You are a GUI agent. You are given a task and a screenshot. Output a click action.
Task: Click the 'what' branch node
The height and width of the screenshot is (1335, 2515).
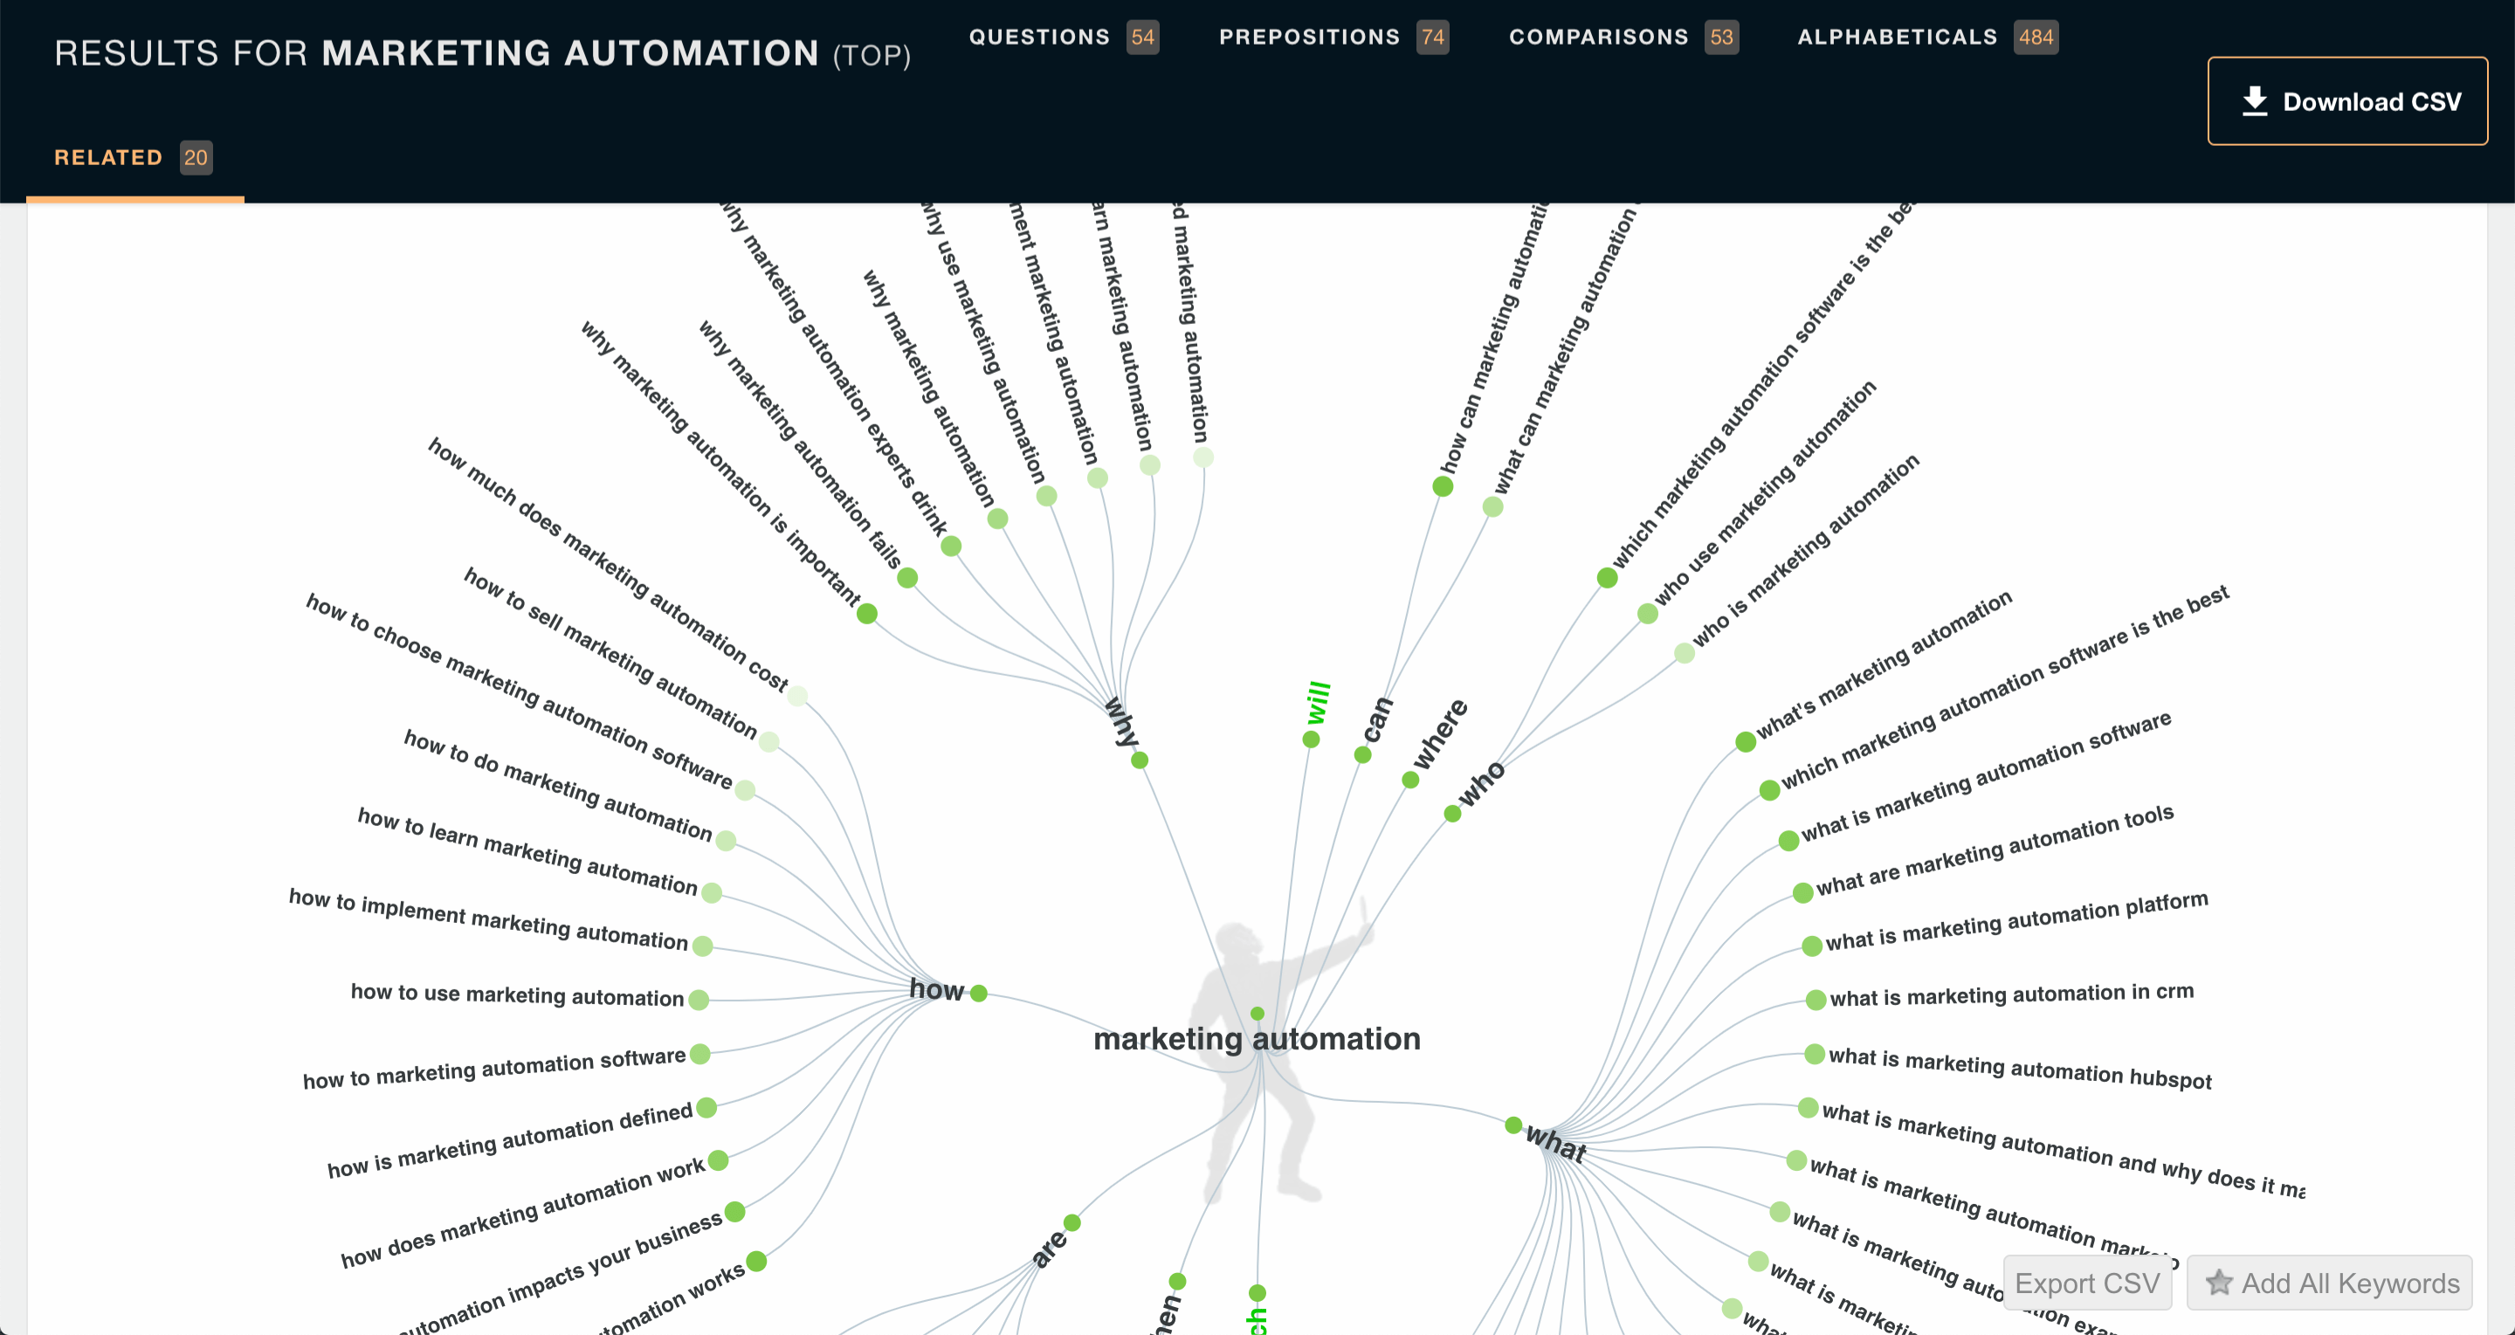click(x=1513, y=1125)
